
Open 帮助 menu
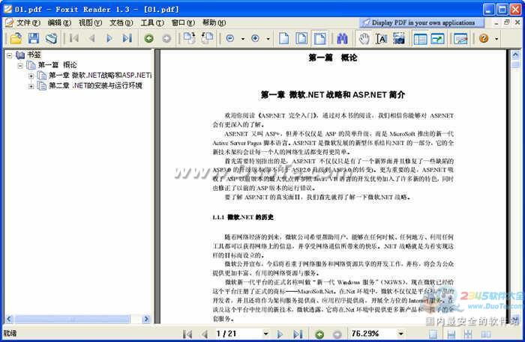click(x=214, y=22)
